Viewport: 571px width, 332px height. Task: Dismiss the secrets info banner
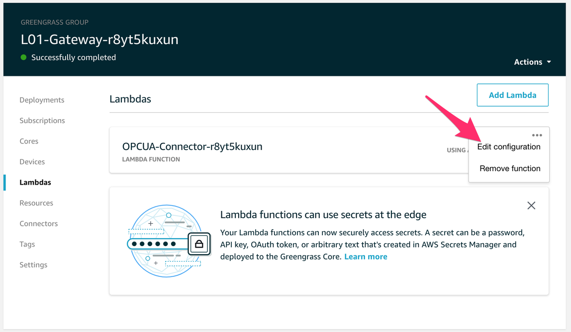531,205
